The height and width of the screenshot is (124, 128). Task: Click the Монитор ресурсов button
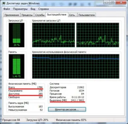point(67,110)
